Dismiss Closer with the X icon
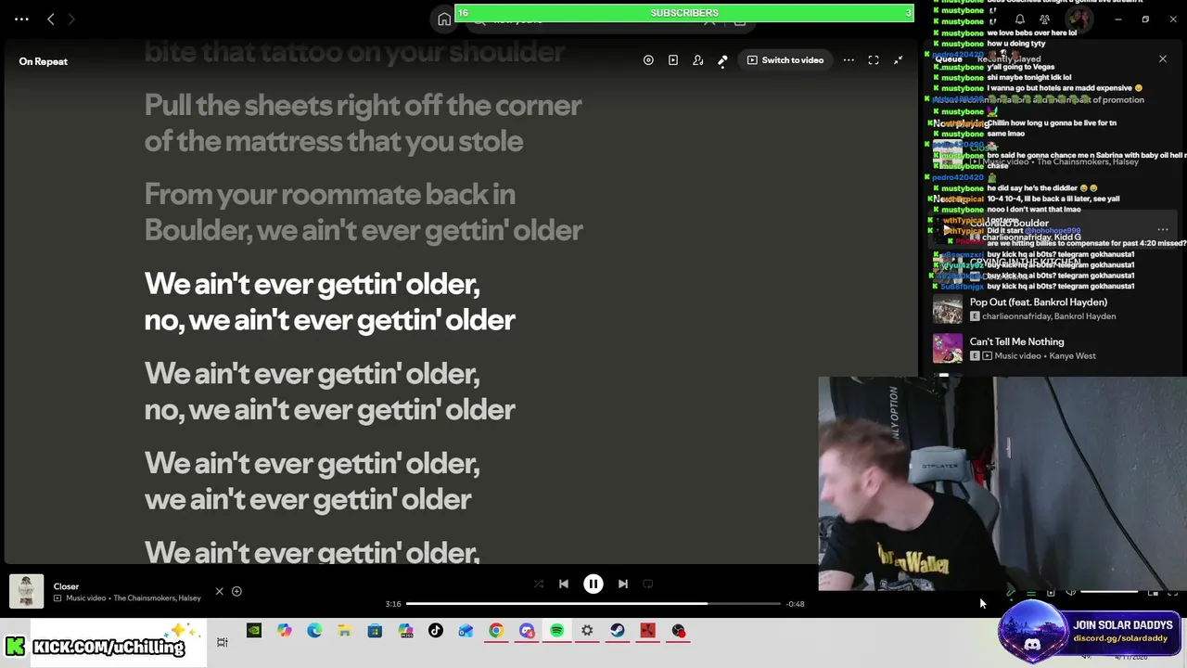Image resolution: width=1187 pixels, height=668 pixels. pos(219,591)
